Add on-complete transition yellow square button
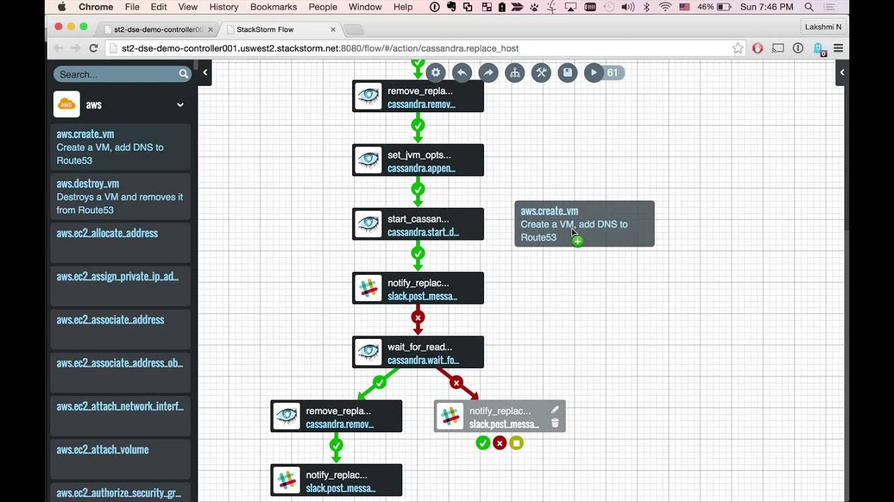The image size is (894, 502). click(516, 443)
